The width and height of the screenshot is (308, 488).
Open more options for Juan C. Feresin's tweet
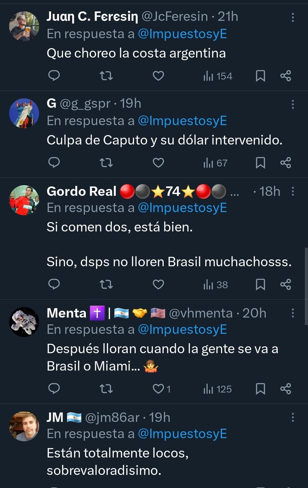(x=293, y=17)
